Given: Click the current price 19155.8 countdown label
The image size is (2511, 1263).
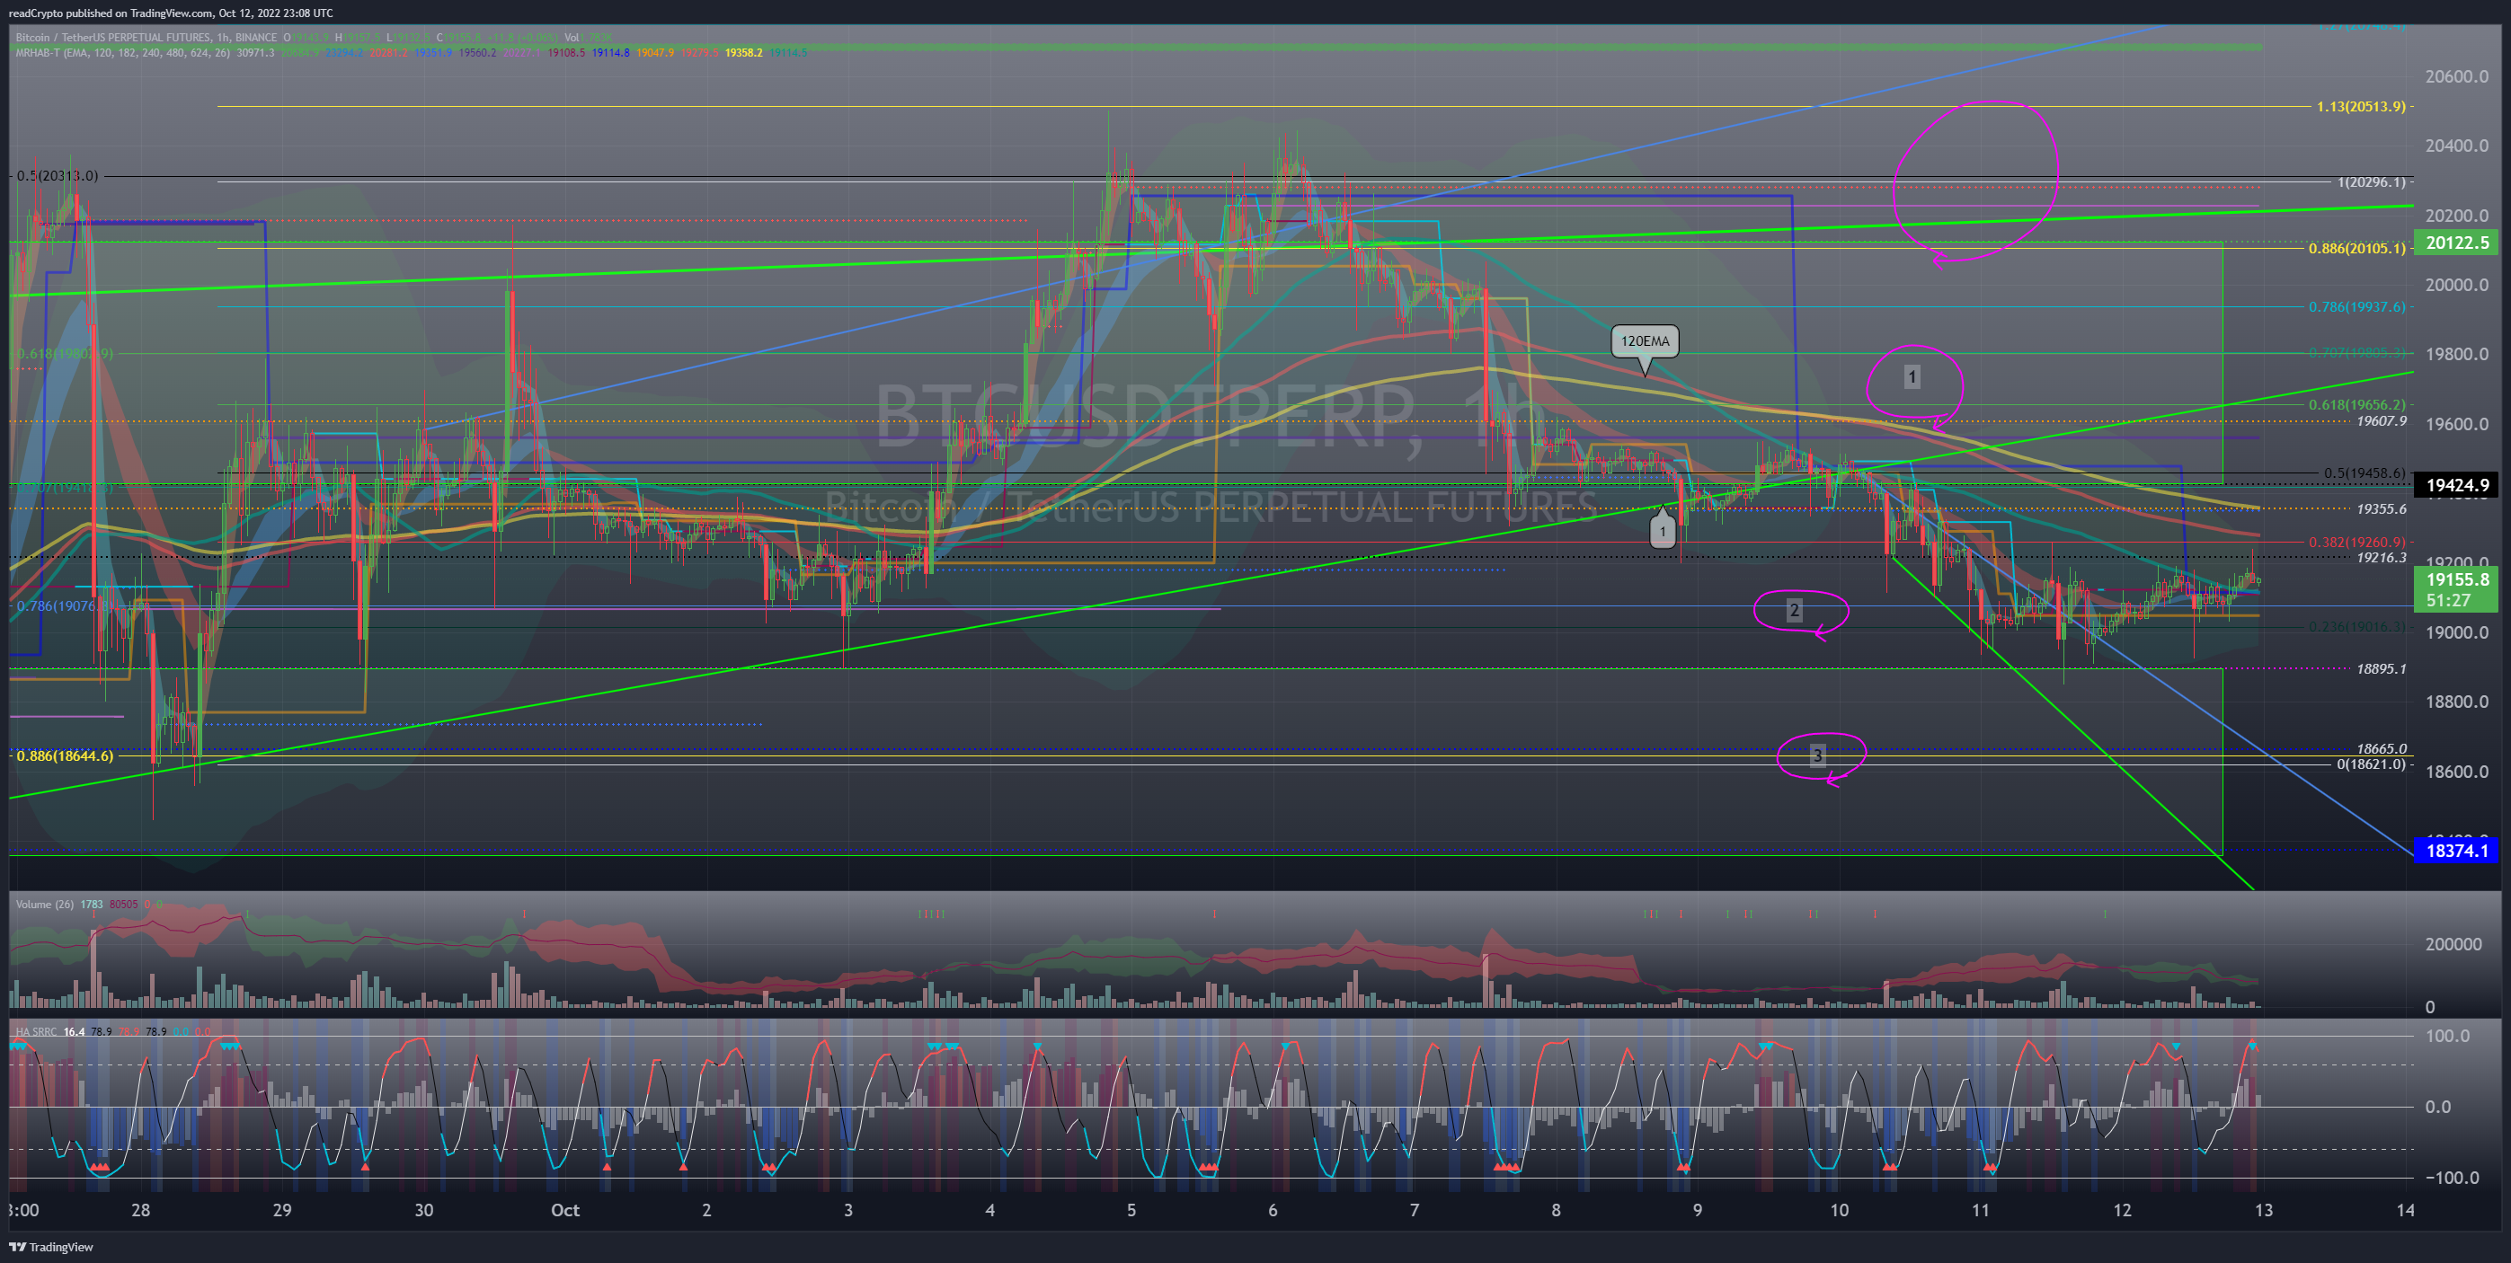Looking at the screenshot, I should (x=2455, y=589).
